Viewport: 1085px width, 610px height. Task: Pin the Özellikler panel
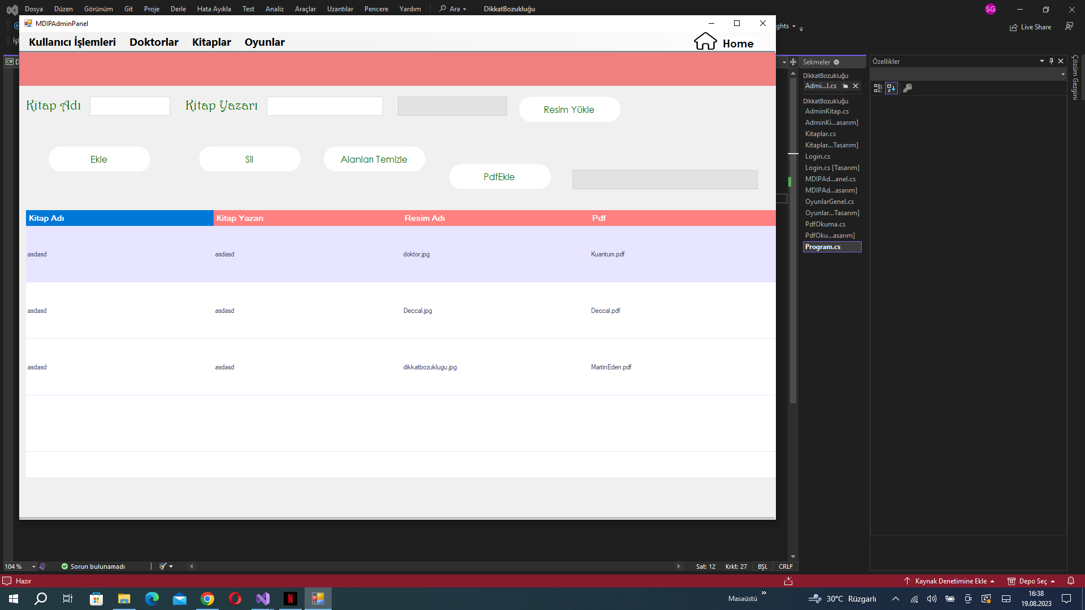coord(1051,61)
